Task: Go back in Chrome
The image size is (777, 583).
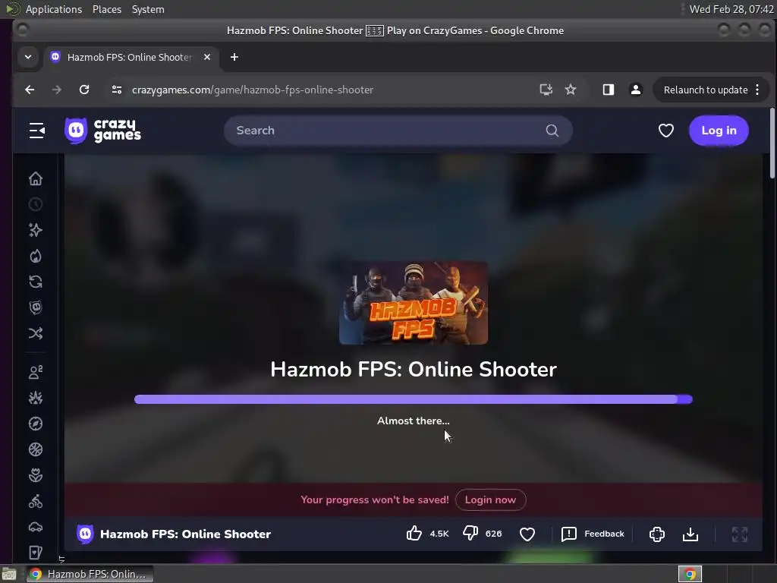Action: (30, 90)
